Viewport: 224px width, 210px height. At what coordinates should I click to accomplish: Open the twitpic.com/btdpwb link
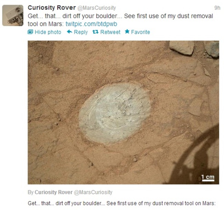pos(91,24)
